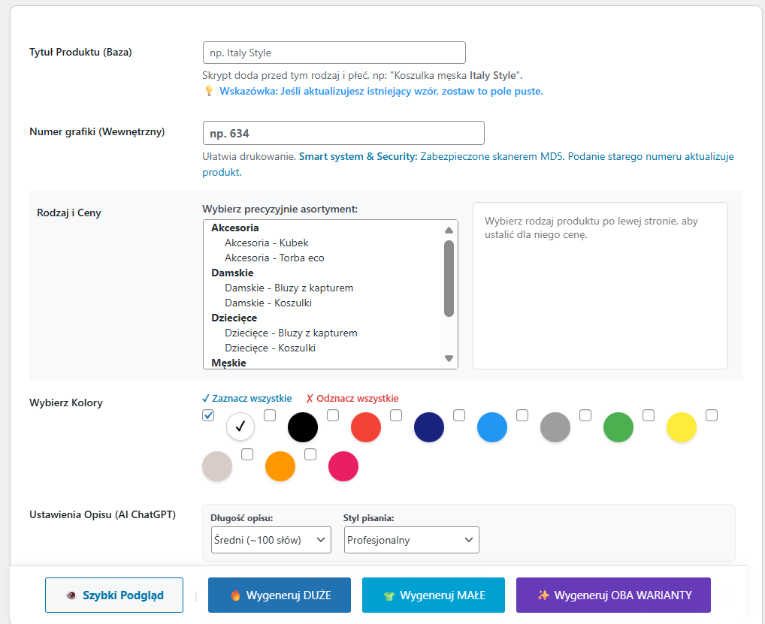Tick the checkbox left of red swatch
765x624 pixels.
point(333,415)
